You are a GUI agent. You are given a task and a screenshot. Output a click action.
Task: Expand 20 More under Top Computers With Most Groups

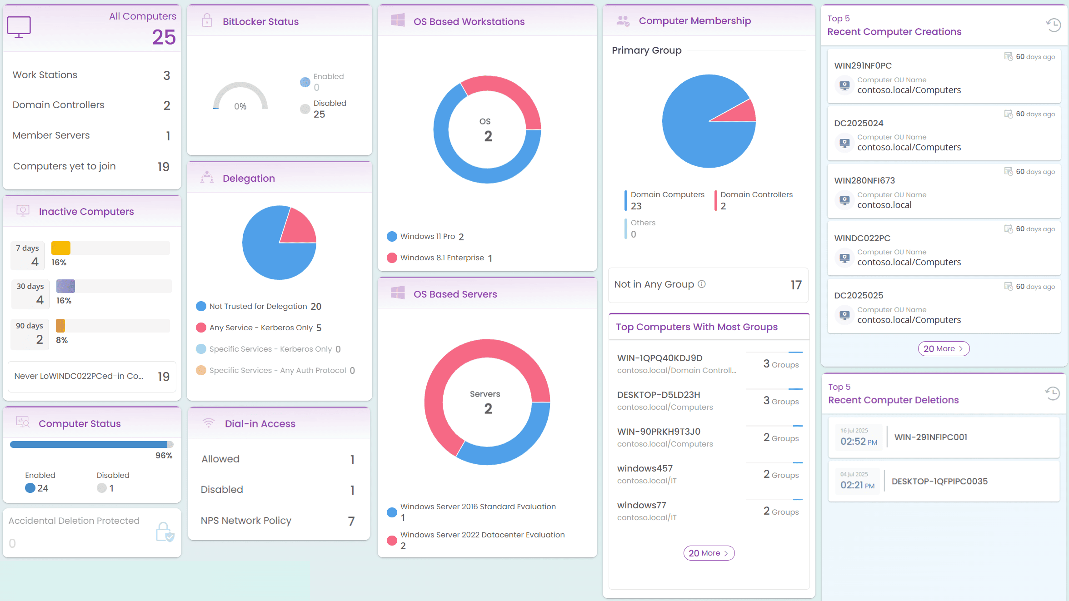709,553
